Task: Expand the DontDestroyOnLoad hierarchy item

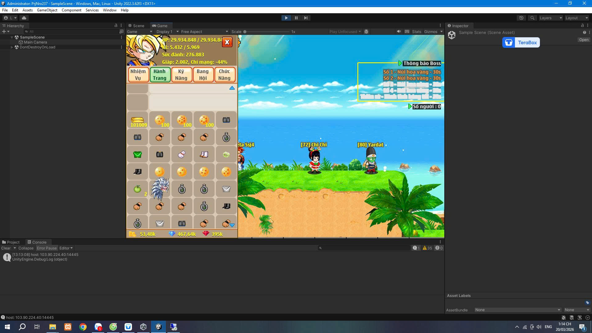Action: click(x=12, y=47)
